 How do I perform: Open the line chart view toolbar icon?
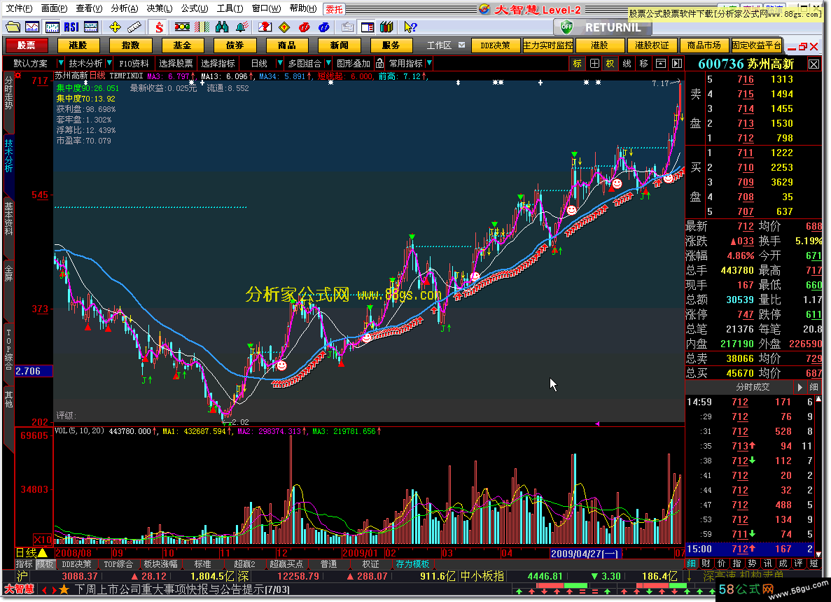tap(32, 27)
